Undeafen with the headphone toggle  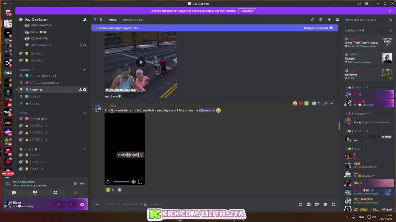(x=71, y=204)
